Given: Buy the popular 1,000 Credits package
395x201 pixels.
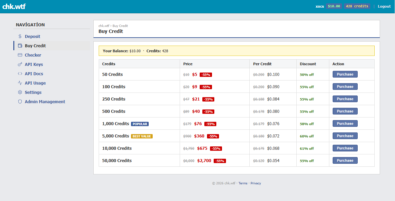Looking at the screenshot, I should pyautogui.click(x=345, y=123).
